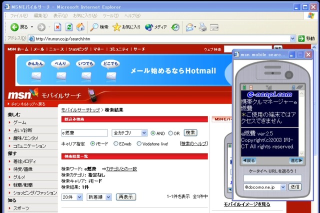Image resolution: width=320 pixels, height=213 pixels.
Task: Open the ツール(T) menu
Action: tap(110, 15)
